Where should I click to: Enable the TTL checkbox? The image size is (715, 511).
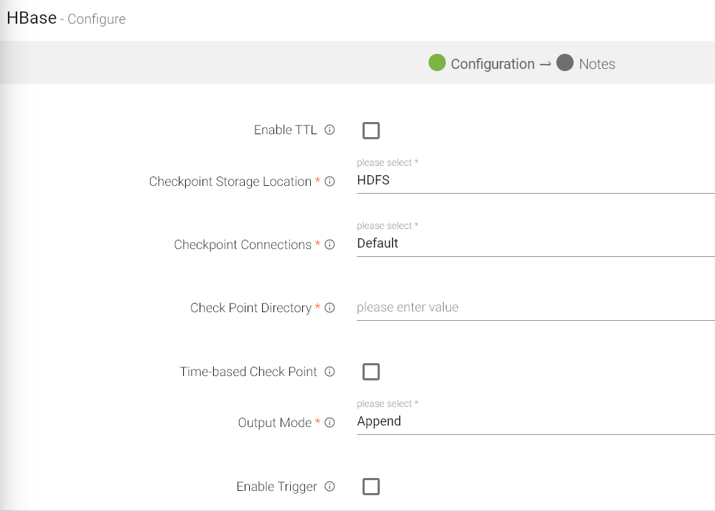(x=371, y=131)
